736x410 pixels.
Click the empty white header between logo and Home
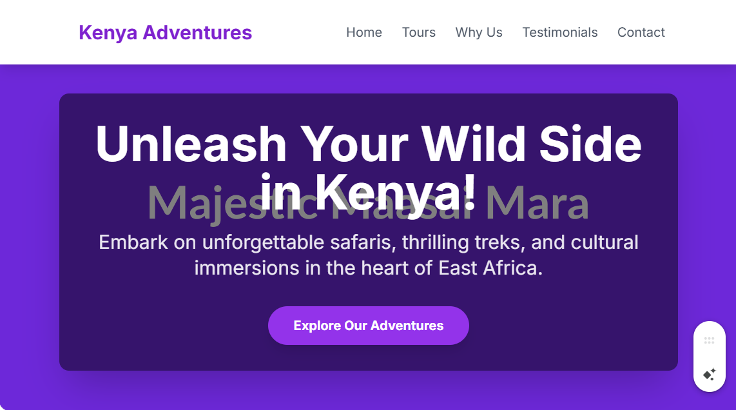[299, 32]
